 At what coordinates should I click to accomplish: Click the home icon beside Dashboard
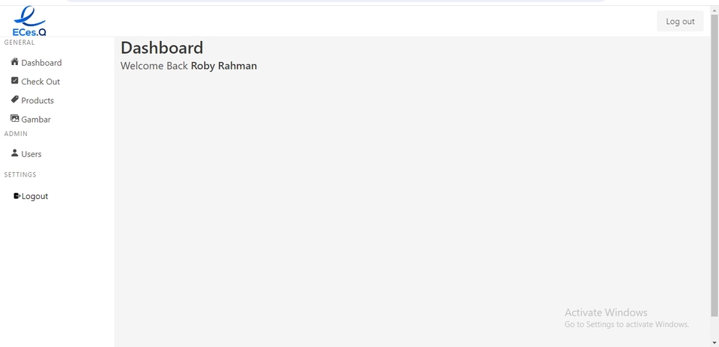15,62
